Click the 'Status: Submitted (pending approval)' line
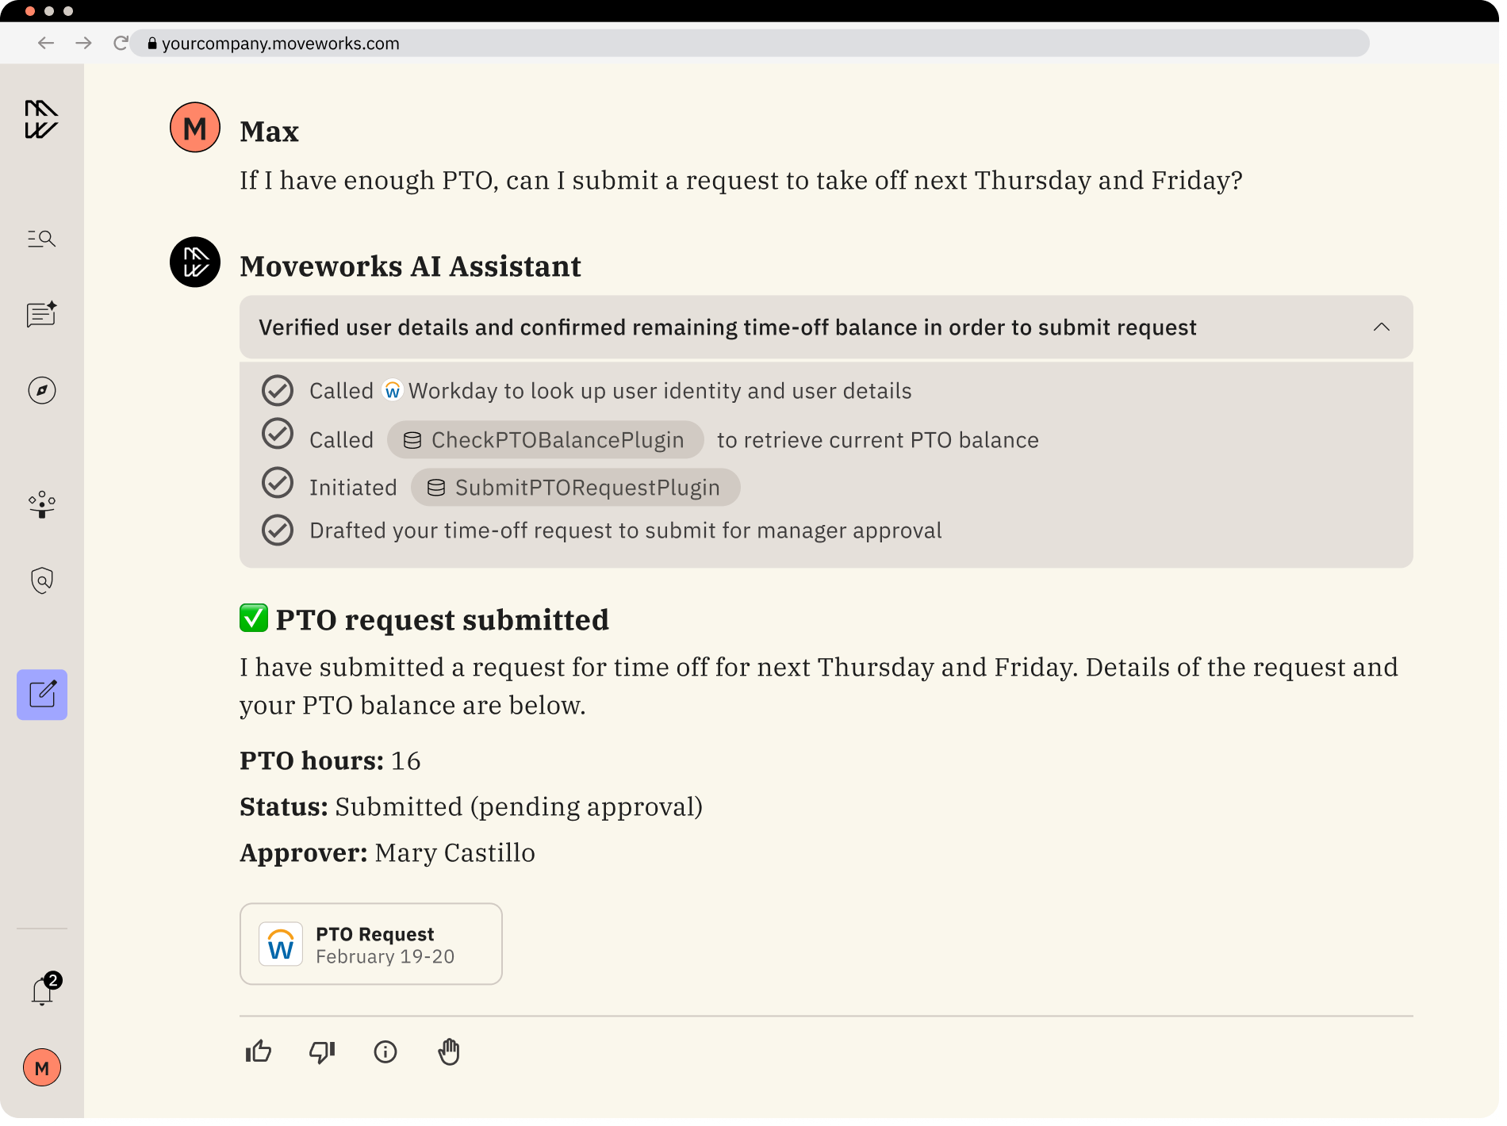The image size is (1507, 1126). click(471, 807)
